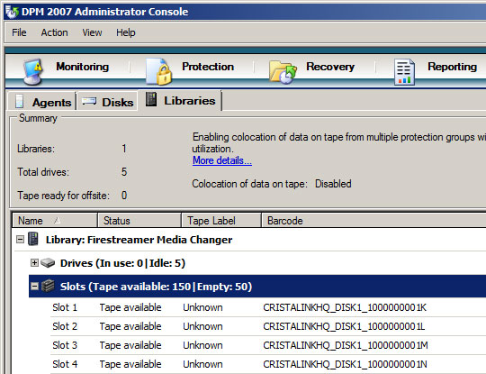Open the Action menu

point(54,32)
